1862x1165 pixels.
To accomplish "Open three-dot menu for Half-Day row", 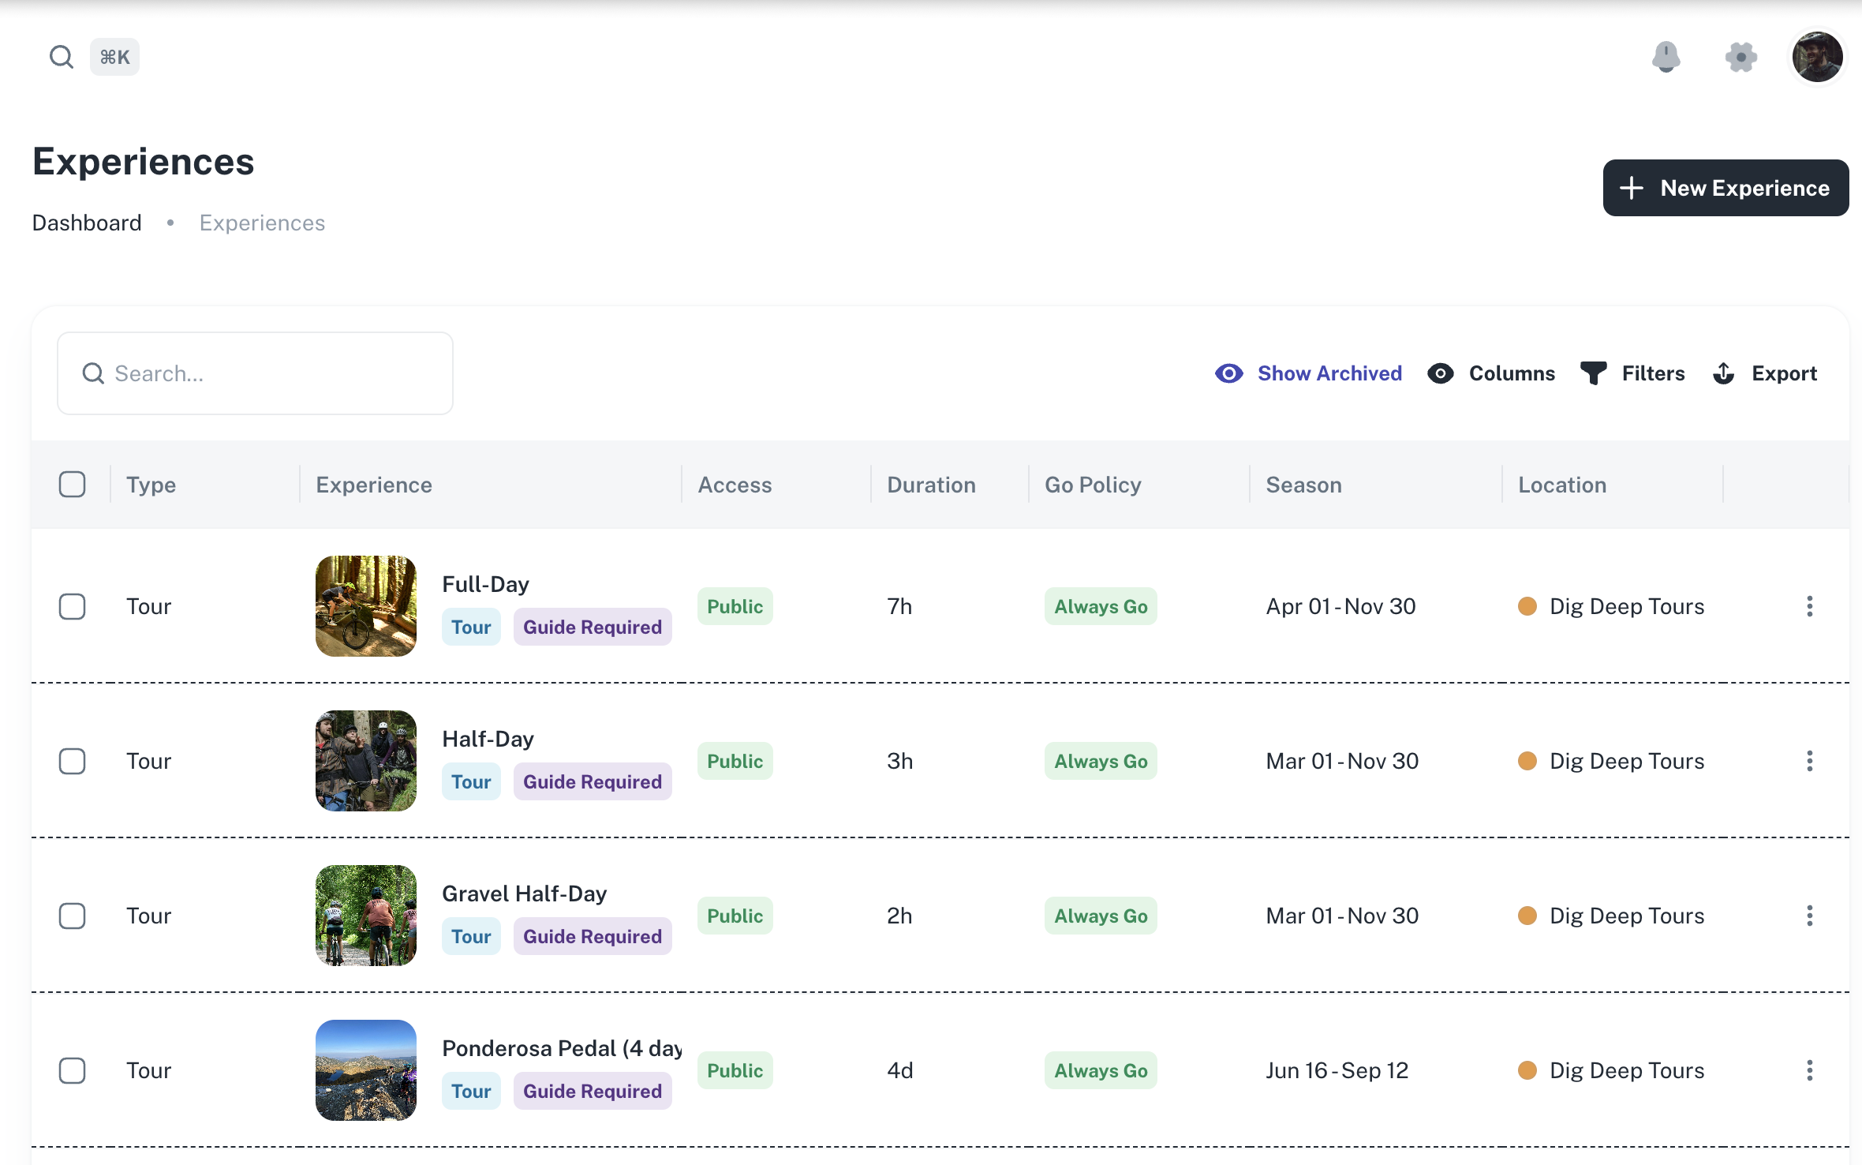I will (x=1809, y=761).
